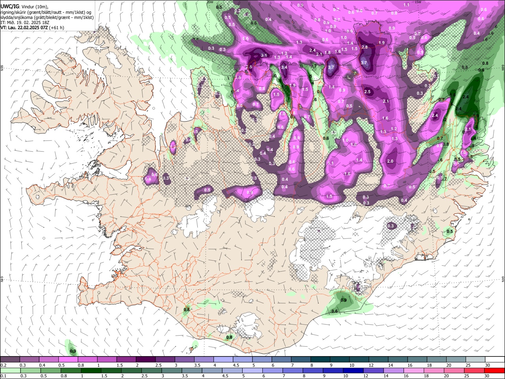Select purple-row swatch between 6 and 7
Viewport: 505px width, 379px height.
pyautogui.click(x=281, y=360)
